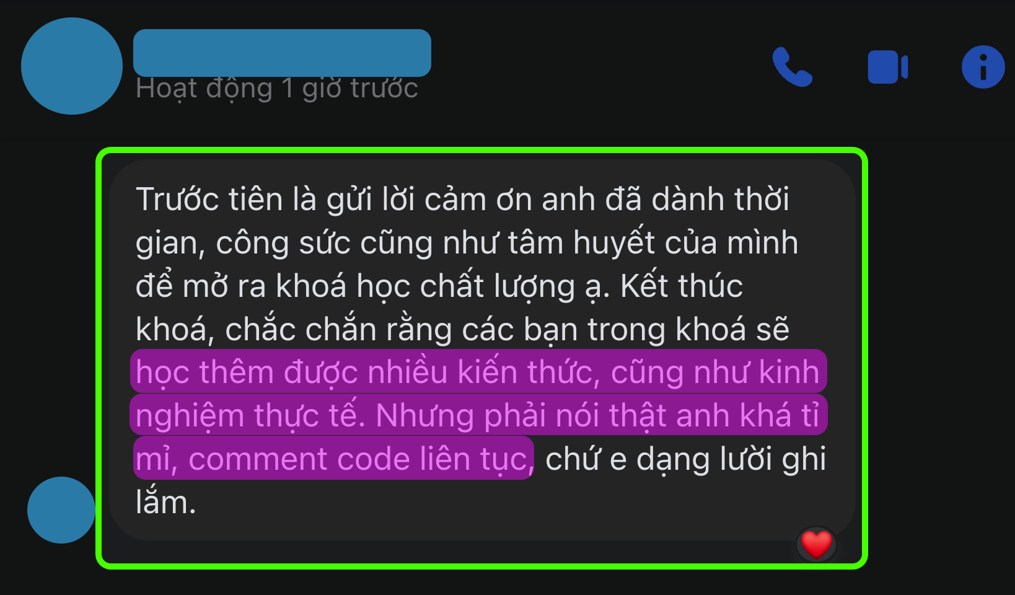Tap the 'Hoạt động 1 giờ trước' status
Screen dimensions: 1015x595
[277, 89]
